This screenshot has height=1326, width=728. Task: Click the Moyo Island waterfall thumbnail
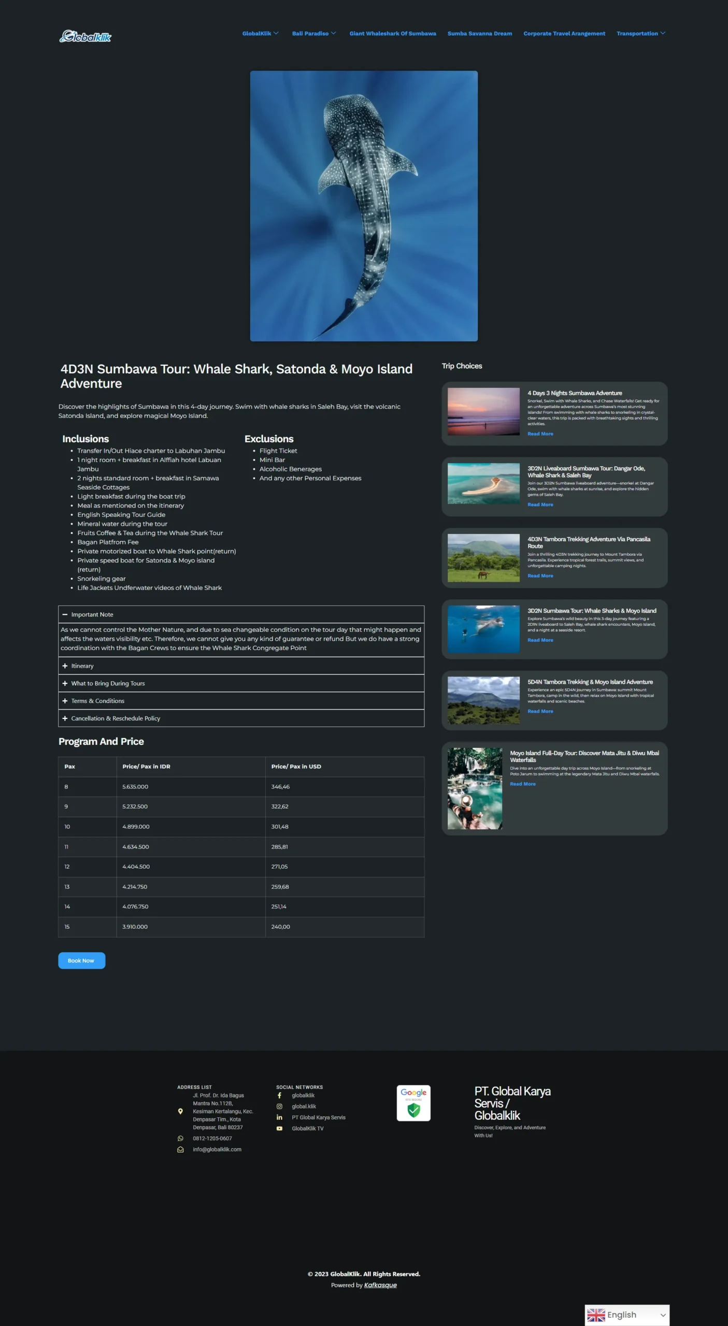pyautogui.click(x=475, y=788)
